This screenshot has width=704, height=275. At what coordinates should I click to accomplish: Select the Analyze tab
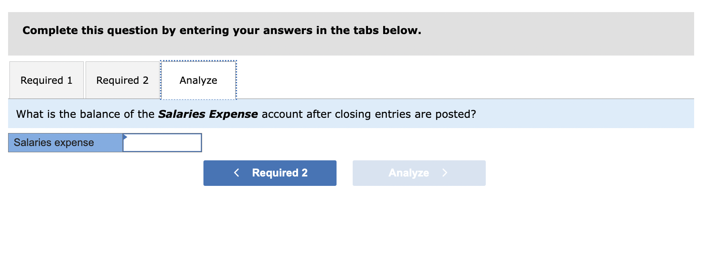(x=198, y=80)
